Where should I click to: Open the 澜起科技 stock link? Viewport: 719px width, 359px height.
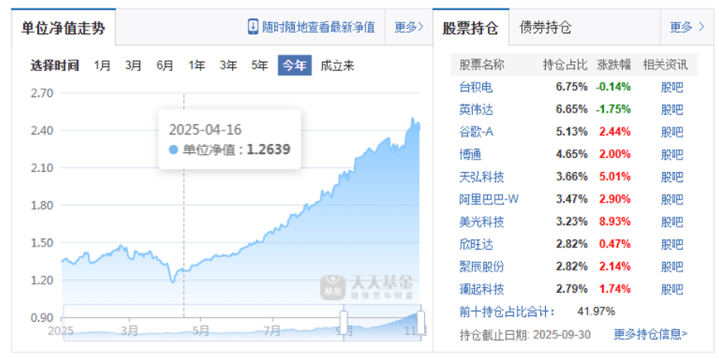coord(481,290)
